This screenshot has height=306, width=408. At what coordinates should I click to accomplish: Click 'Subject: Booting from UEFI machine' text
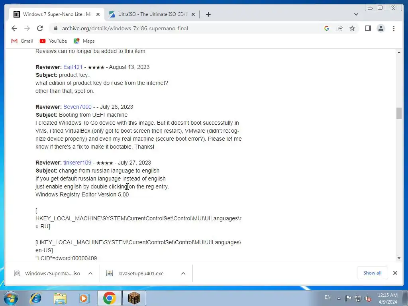point(82,115)
